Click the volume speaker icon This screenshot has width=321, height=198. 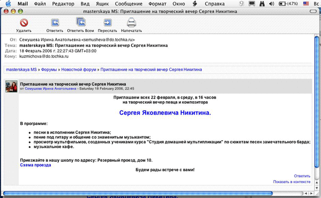click(x=271, y=4)
